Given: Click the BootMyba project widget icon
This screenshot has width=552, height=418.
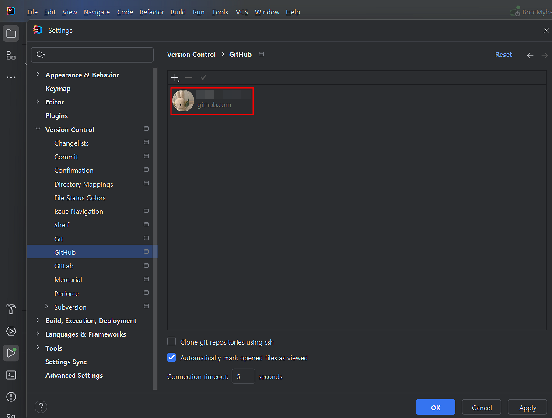Looking at the screenshot, I should point(515,11).
